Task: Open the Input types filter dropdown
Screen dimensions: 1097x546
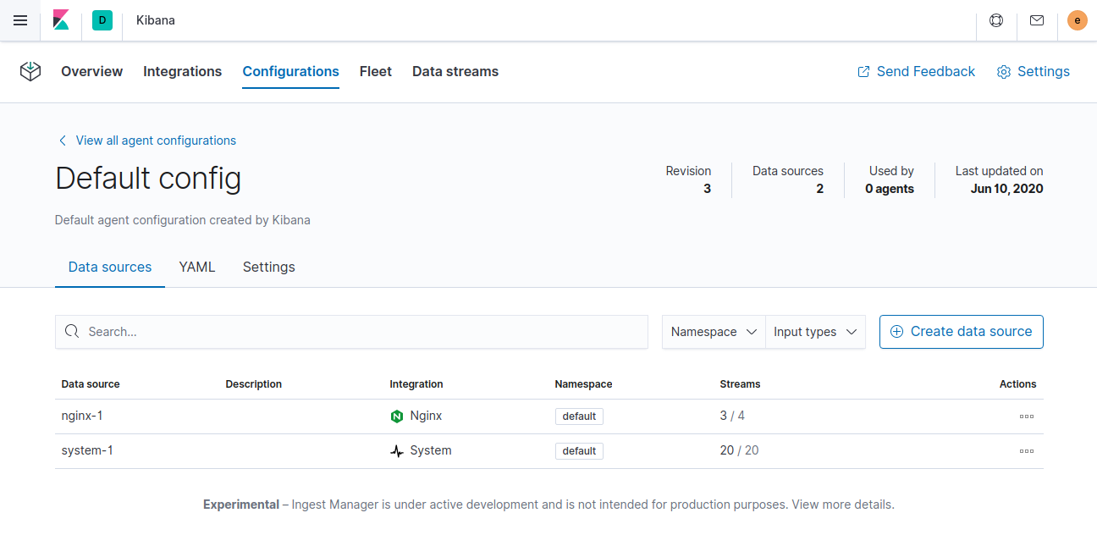Action: coord(814,332)
